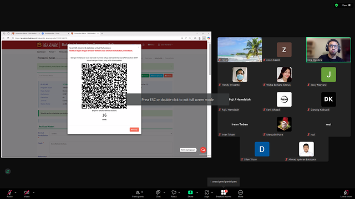Image resolution: width=355 pixels, height=199 pixels.
Task: Click the blue Show QR Code button
Action: 156,76
